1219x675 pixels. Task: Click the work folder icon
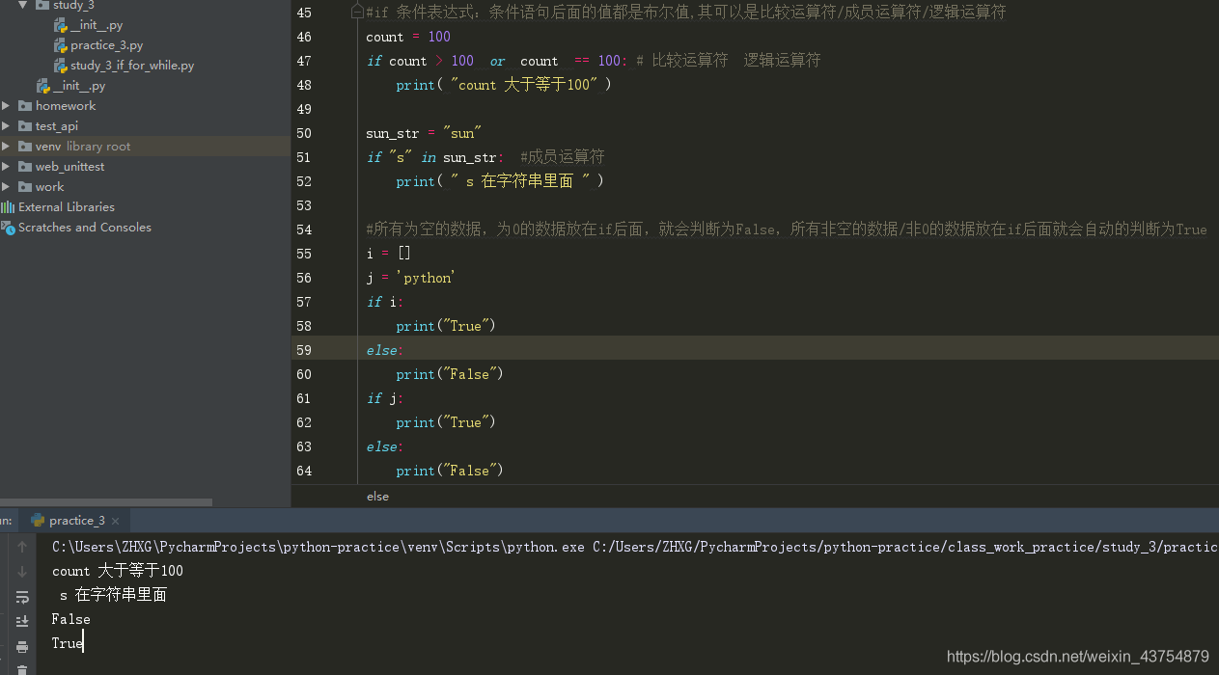[x=24, y=187]
